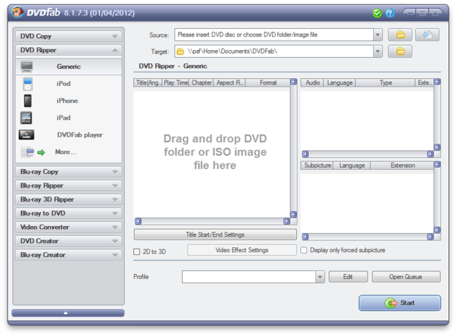Viewport: 457px width, 336px height.
Task: Click the Extension column header
Action: [x=402, y=166]
